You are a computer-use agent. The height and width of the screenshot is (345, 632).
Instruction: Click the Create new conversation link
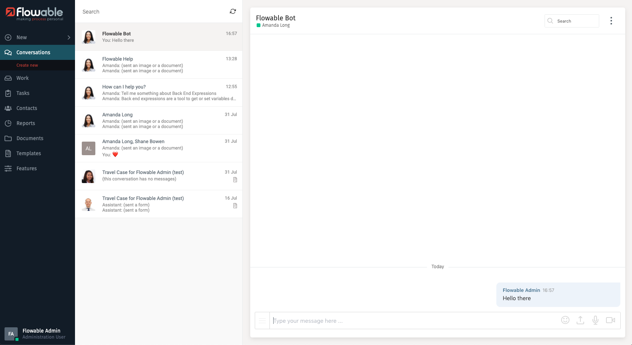click(27, 65)
